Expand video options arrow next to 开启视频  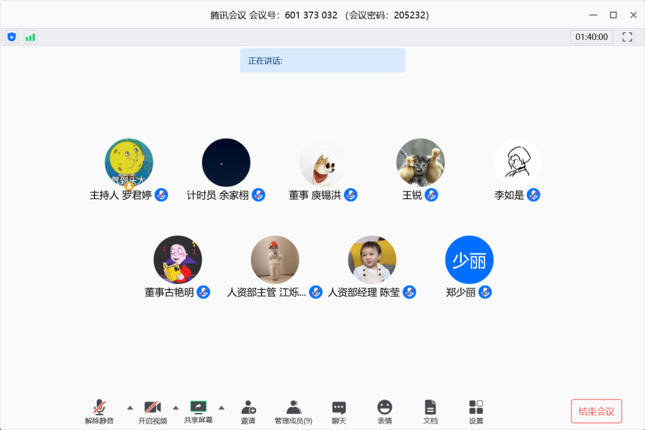(x=176, y=408)
